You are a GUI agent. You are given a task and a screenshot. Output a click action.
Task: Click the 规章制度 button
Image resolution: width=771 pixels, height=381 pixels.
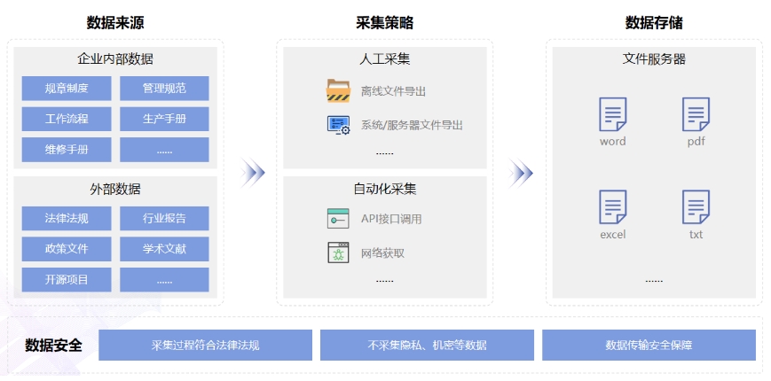[x=67, y=89]
